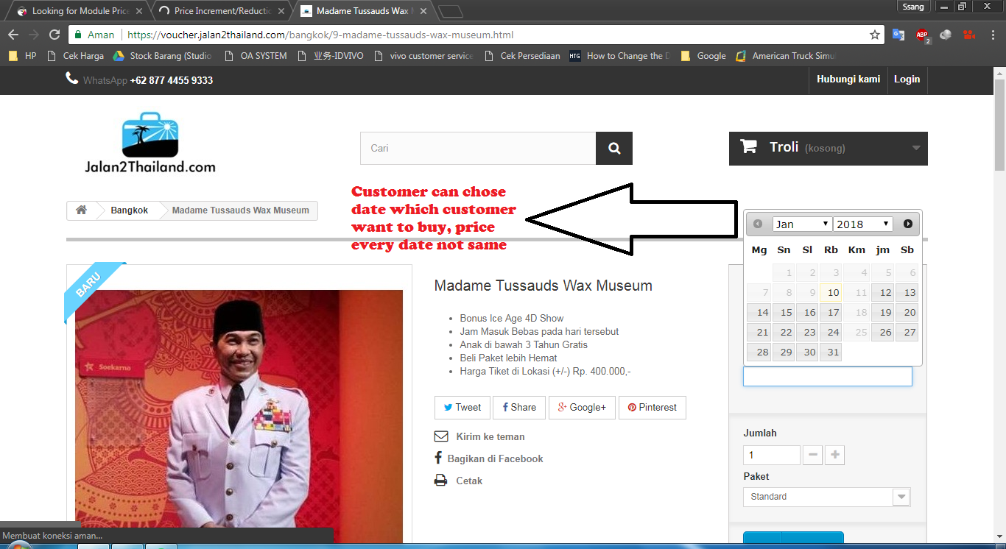Screen dimensions: 1006x549
Task: Open the Cek Harga bookmark
Action: tap(75, 56)
